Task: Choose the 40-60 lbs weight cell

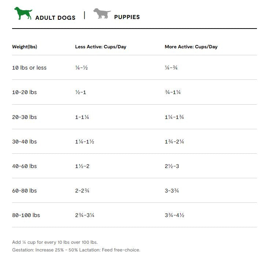Action: tap(25, 166)
